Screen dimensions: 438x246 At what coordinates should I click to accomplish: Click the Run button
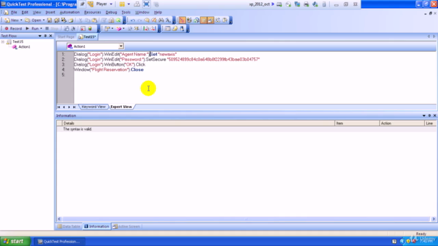click(32, 29)
